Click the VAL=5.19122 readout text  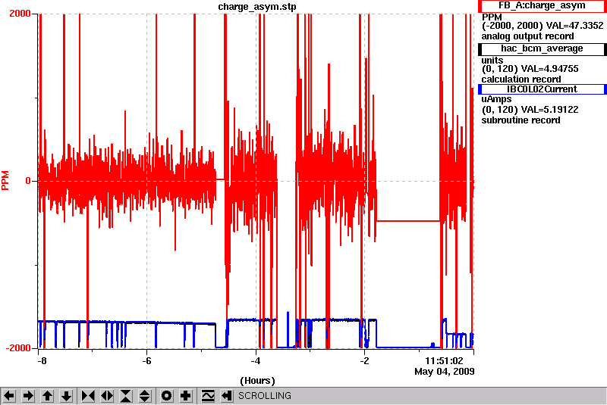point(549,110)
